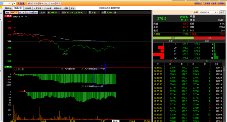
Task: Toggle the 均 average line button
Action: tap(16, 13)
